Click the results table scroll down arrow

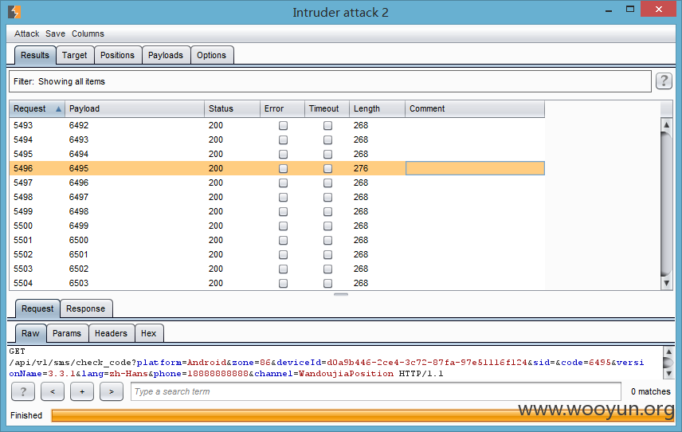(x=666, y=283)
